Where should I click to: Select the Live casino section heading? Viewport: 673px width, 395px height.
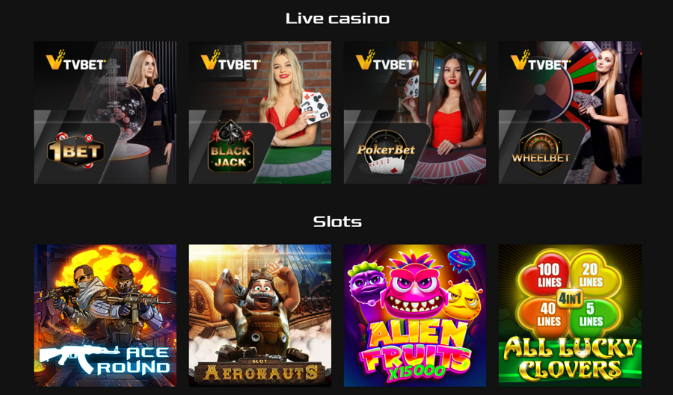click(x=337, y=19)
